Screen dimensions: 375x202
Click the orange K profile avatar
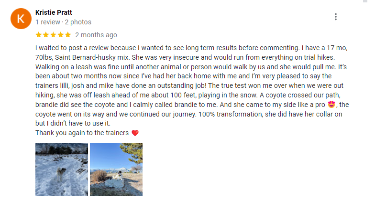(21, 19)
